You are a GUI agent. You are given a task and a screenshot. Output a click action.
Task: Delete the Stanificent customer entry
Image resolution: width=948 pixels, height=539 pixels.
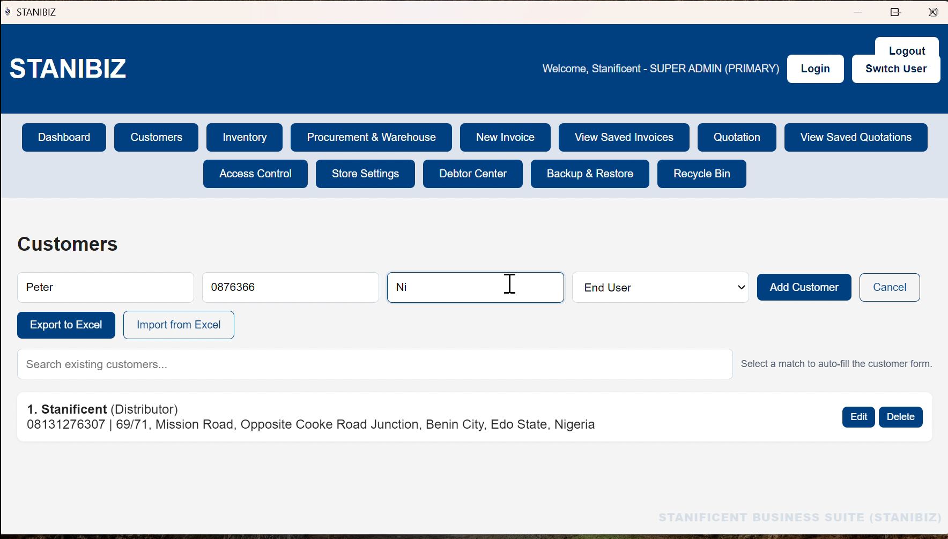(901, 417)
